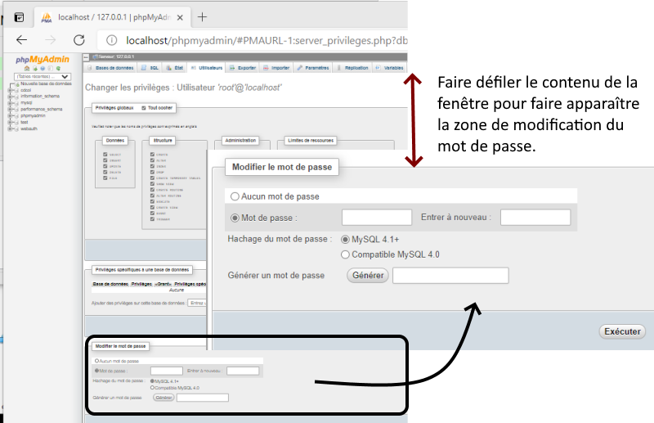Collapse the navigation panel with the bar-top button

(x=86, y=57)
